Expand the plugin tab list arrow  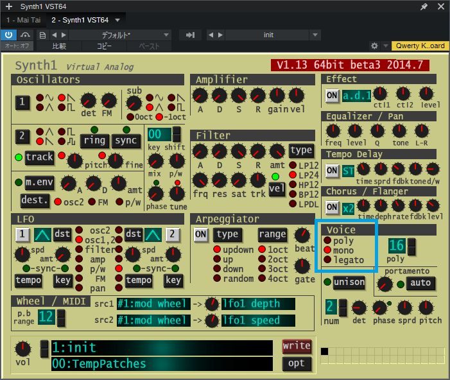[117, 21]
